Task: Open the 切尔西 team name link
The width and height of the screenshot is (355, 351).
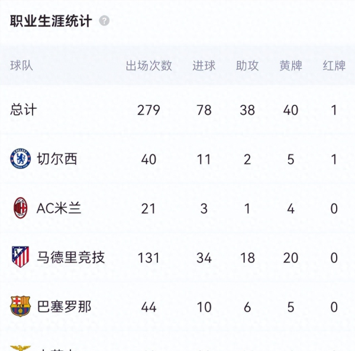Action: (x=57, y=159)
